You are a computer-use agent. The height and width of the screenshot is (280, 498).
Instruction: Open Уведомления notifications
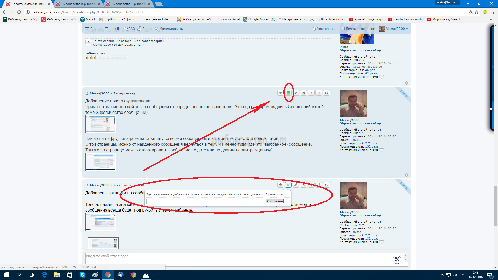click(325, 29)
